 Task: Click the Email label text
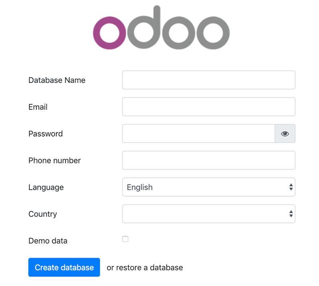click(x=37, y=107)
